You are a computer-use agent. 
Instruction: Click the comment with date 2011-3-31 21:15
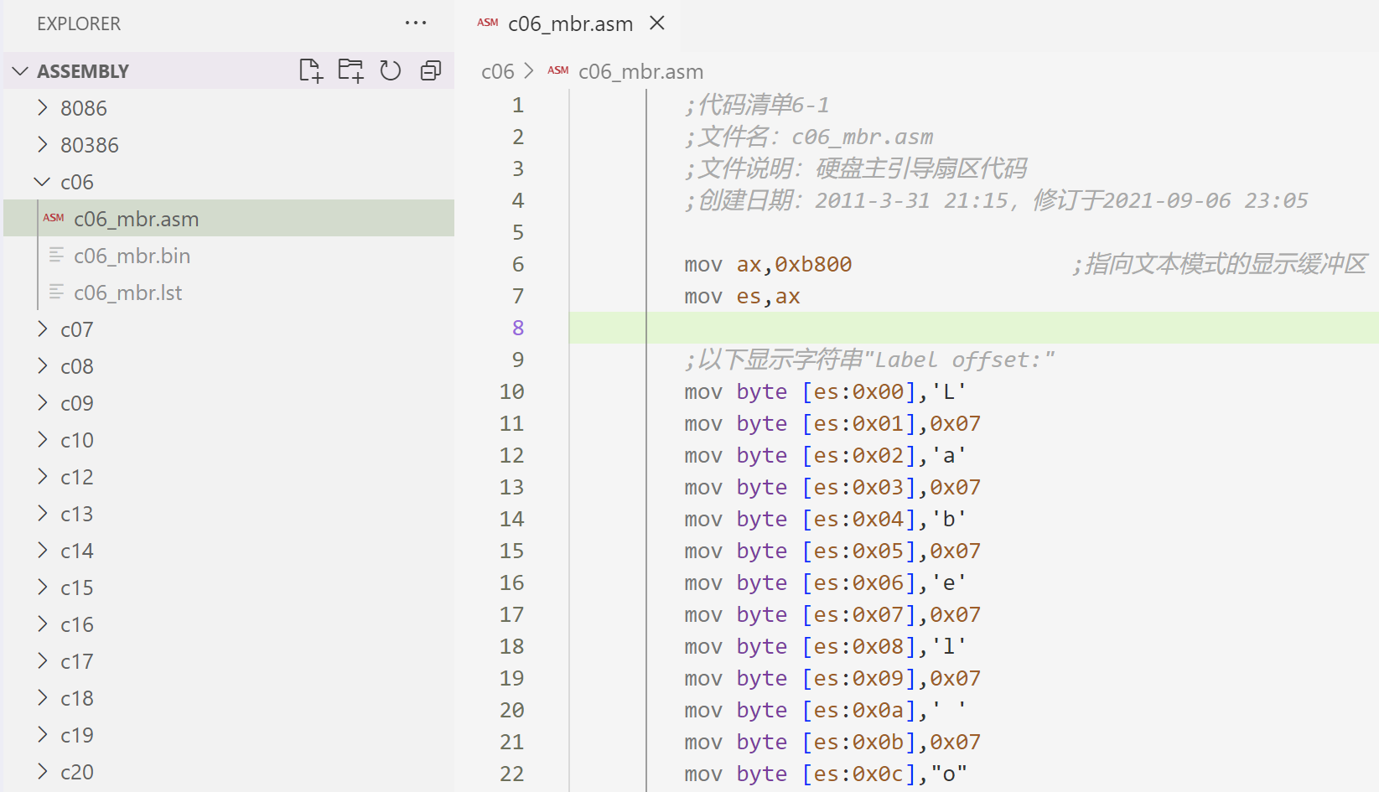point(996,200)
